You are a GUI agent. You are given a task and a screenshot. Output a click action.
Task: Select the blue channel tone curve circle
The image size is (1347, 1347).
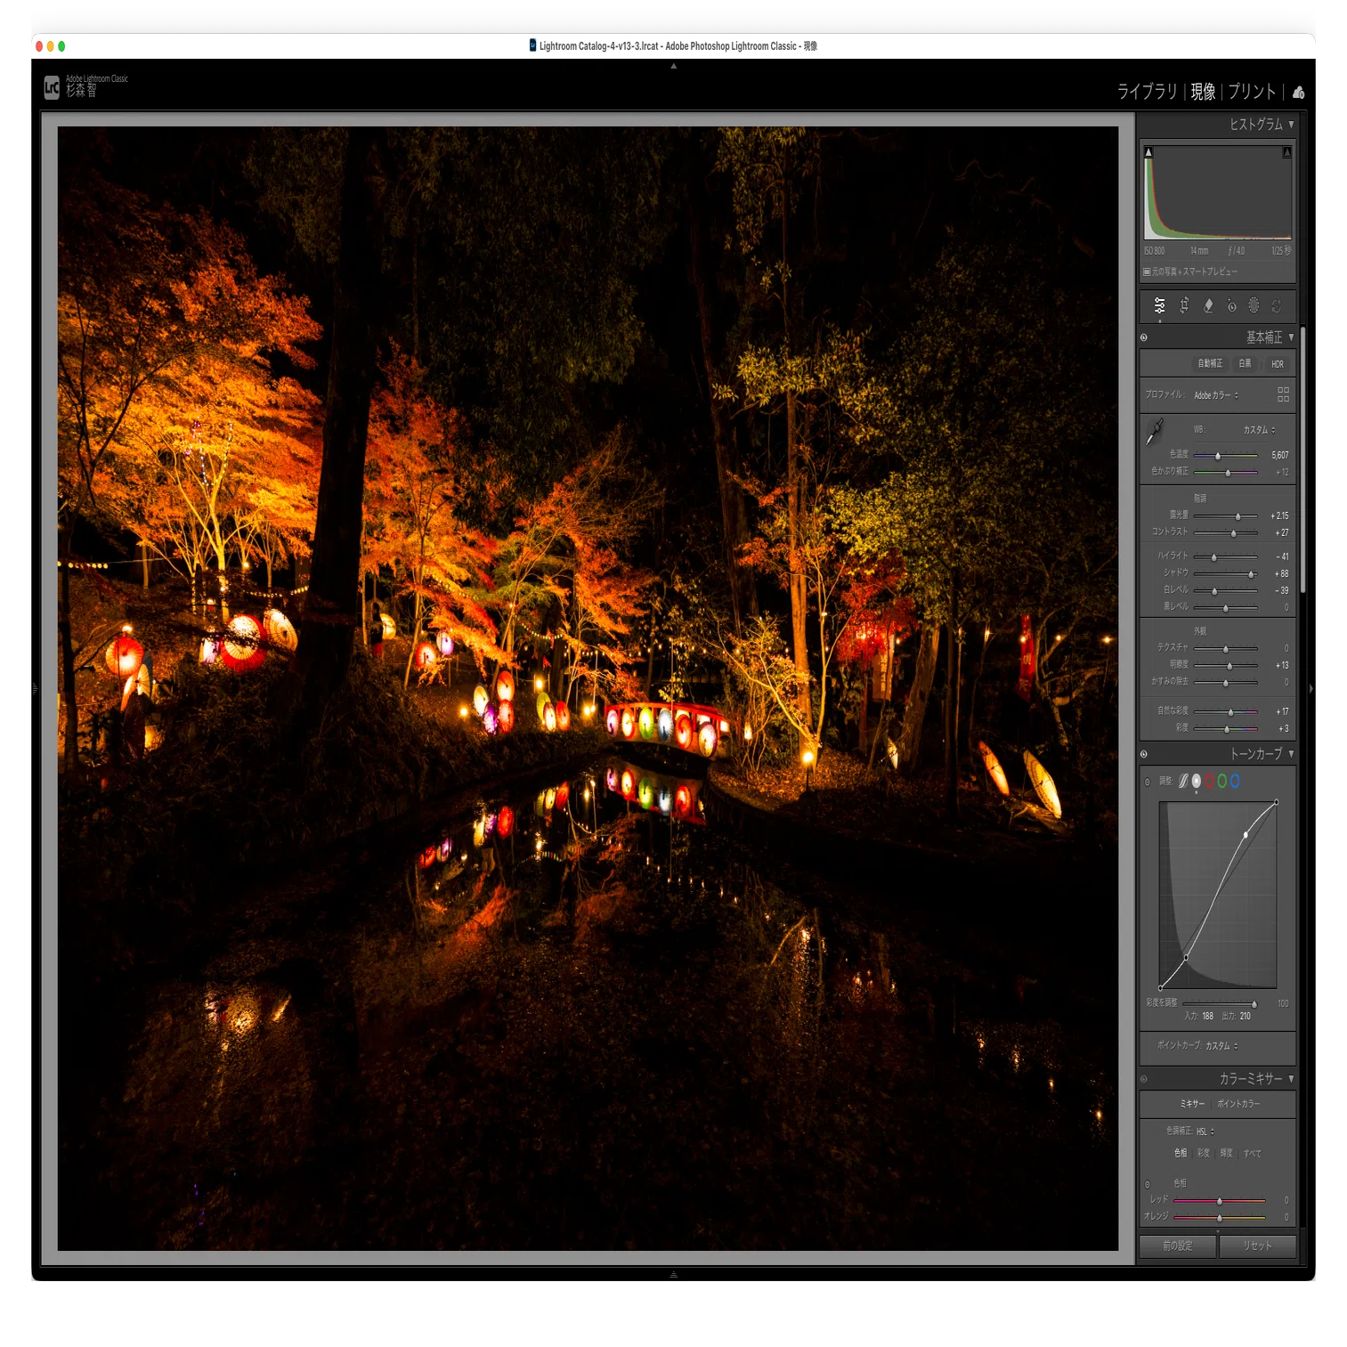1235,781
